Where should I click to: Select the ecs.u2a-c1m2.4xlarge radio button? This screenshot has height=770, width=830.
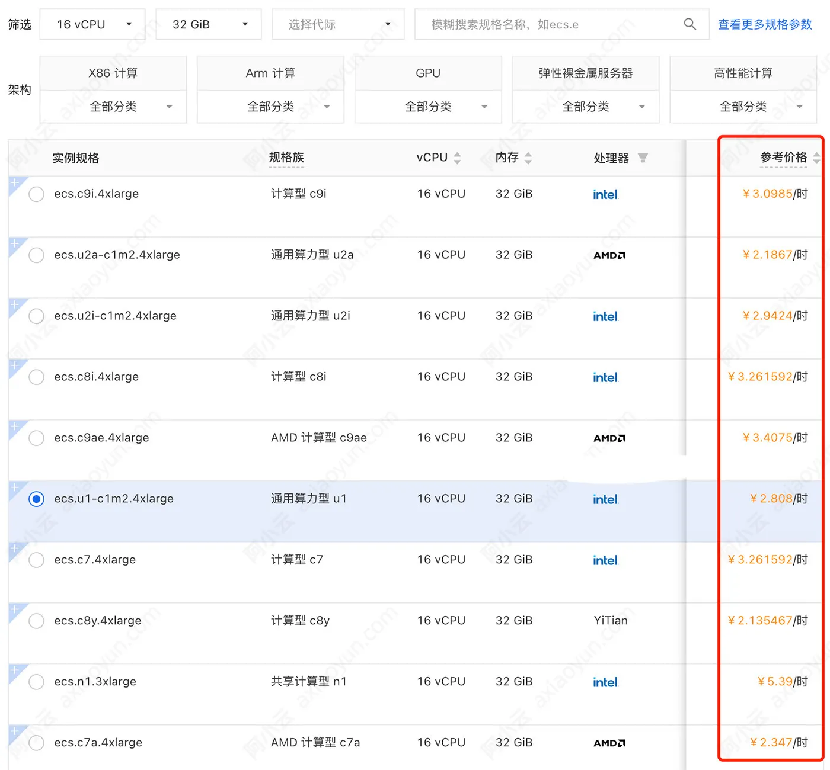36,255
